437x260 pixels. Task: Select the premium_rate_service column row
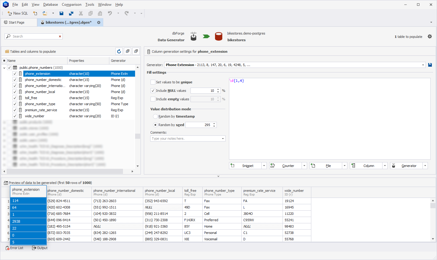[79, 110]
